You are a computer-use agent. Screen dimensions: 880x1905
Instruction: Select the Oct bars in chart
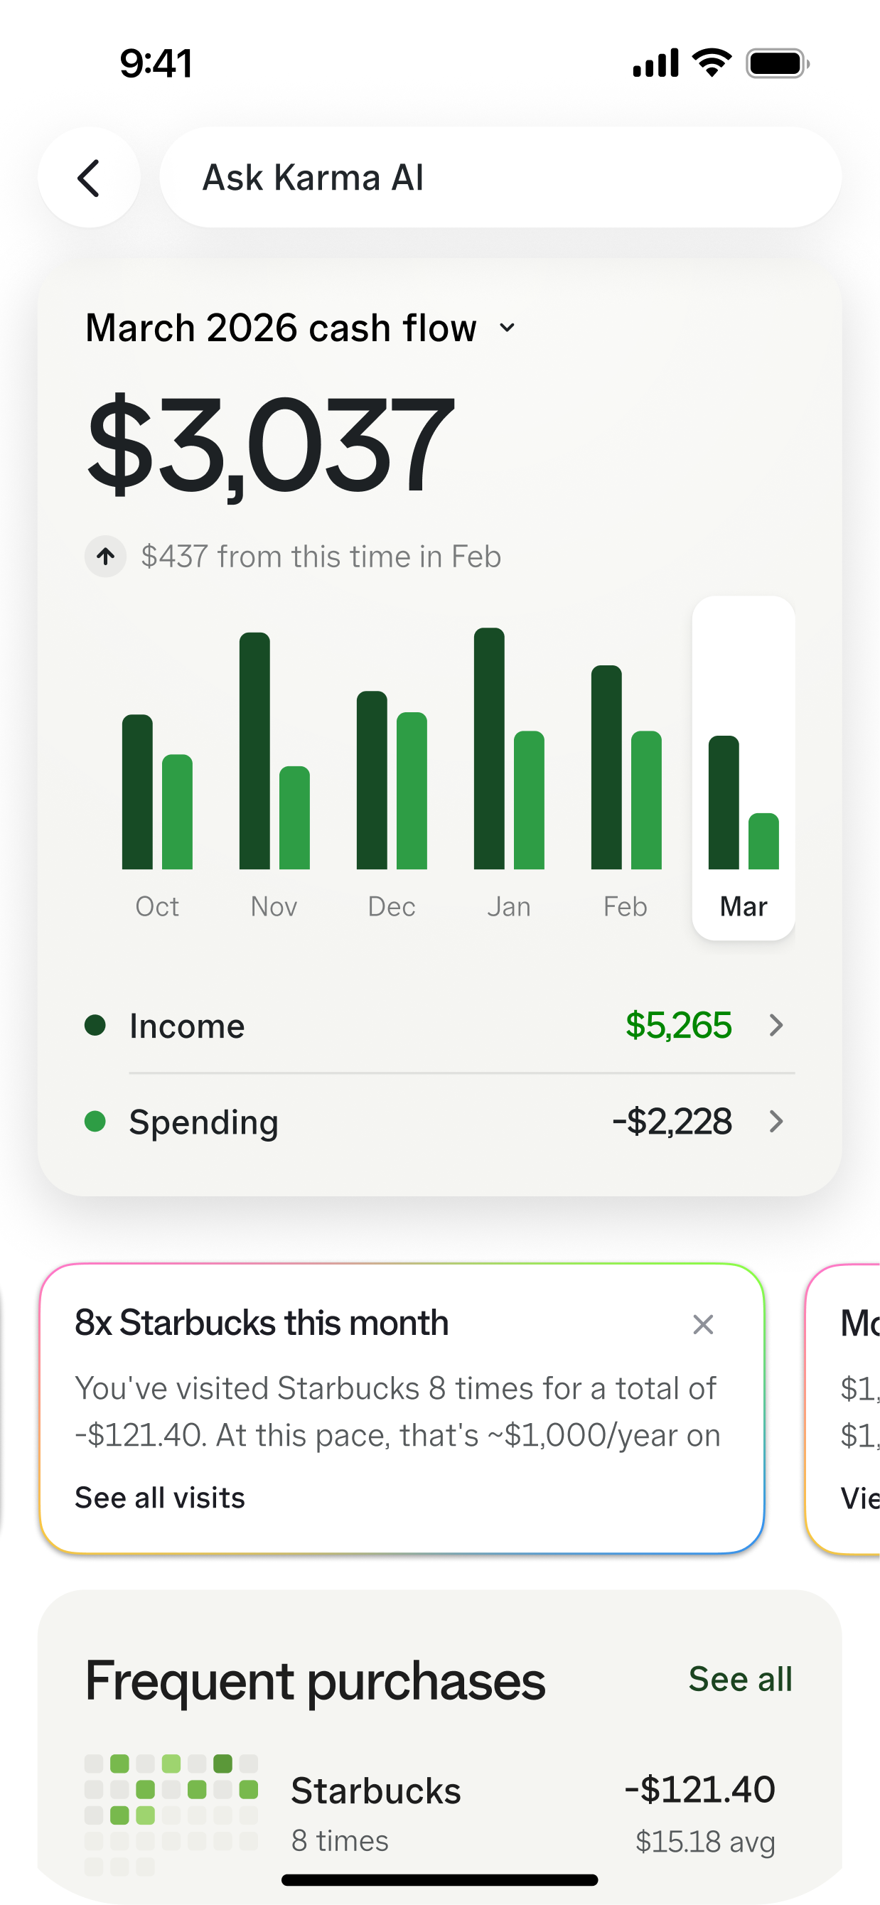coord(157,791)
